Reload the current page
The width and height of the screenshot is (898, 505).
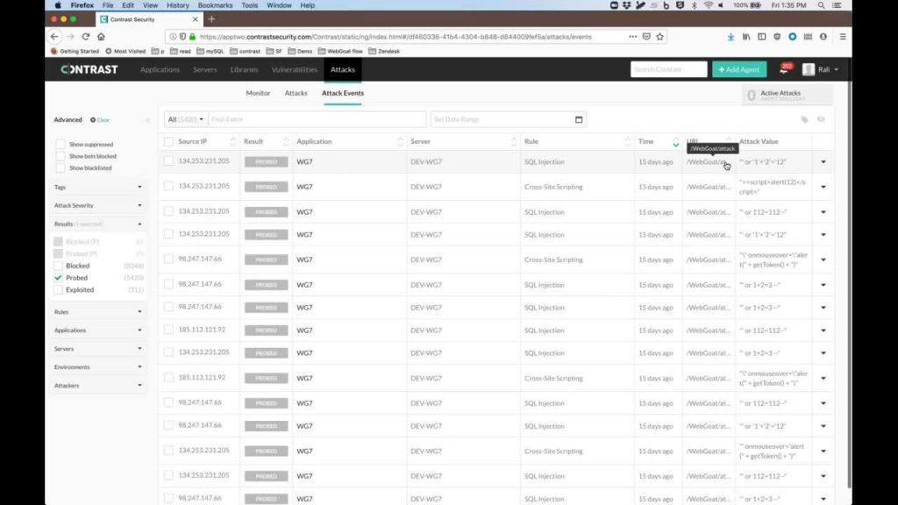[86, 37]
